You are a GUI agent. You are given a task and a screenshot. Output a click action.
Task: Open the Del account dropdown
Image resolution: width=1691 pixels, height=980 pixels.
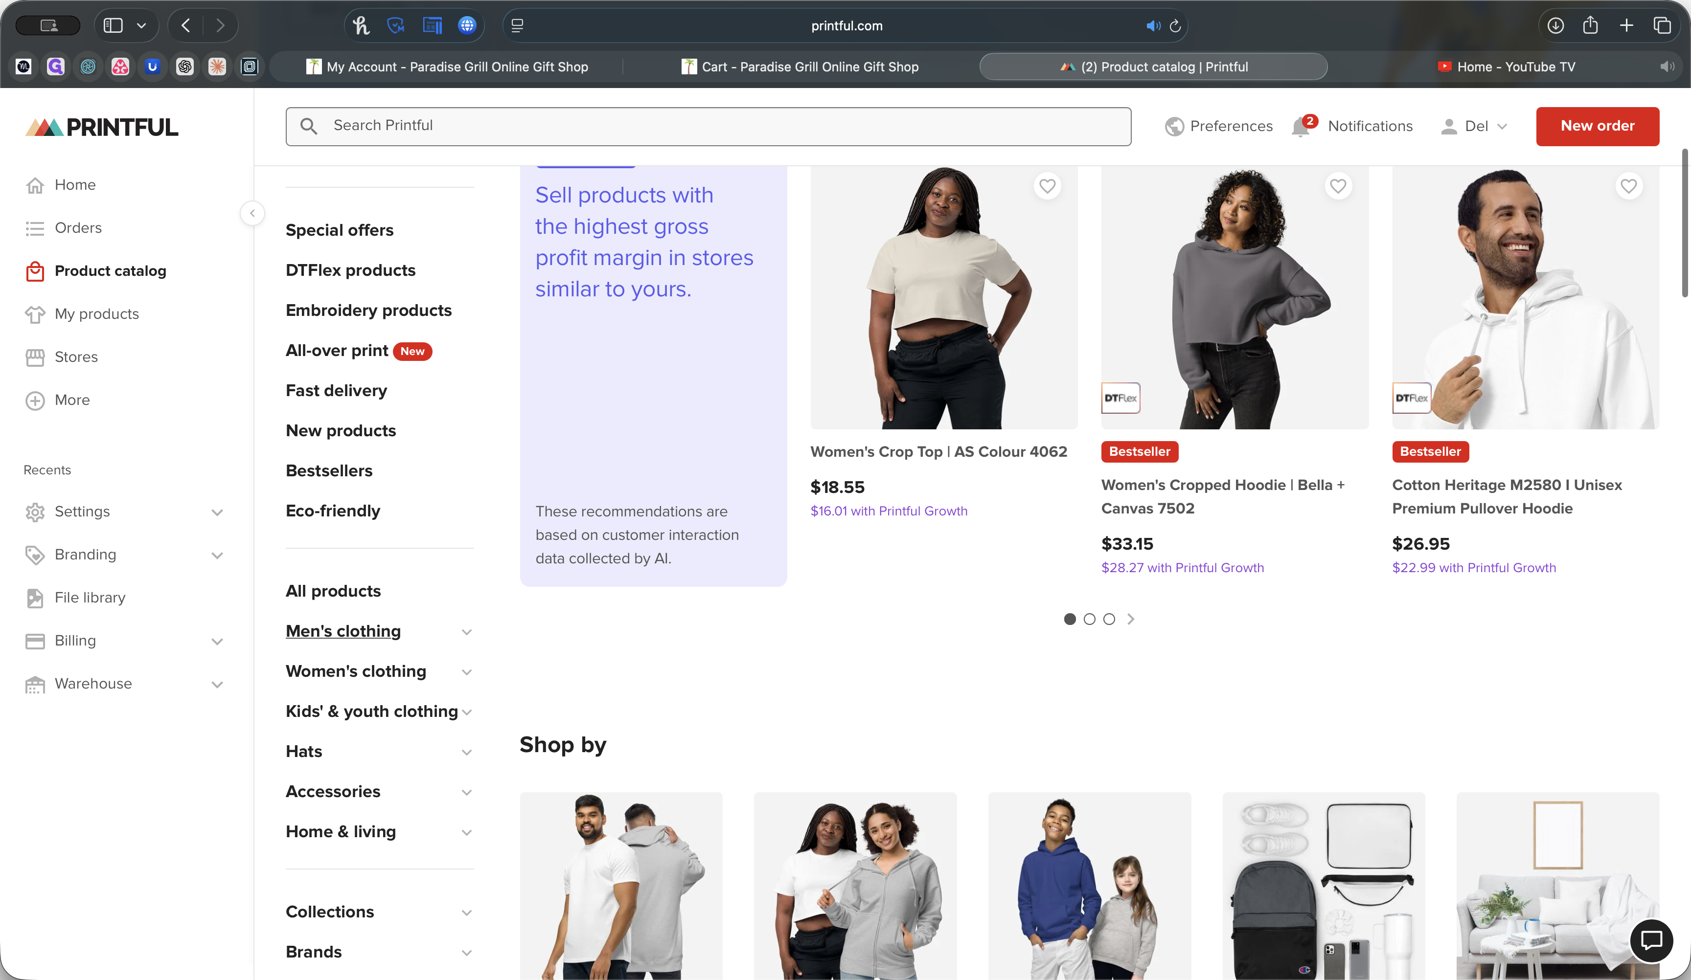click(1474, 126)
